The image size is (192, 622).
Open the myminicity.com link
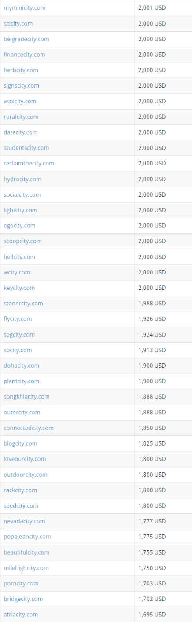pos(25,8)
